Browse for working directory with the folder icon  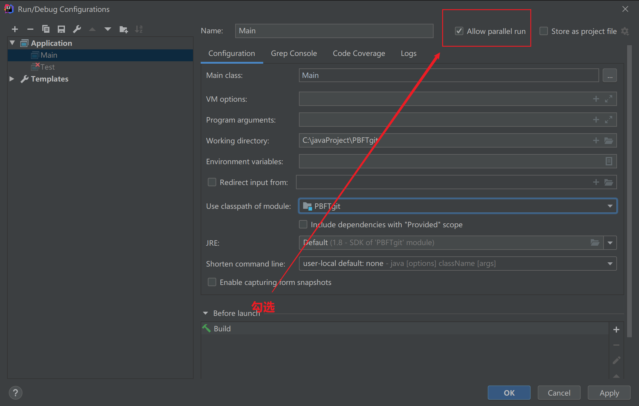609,141
